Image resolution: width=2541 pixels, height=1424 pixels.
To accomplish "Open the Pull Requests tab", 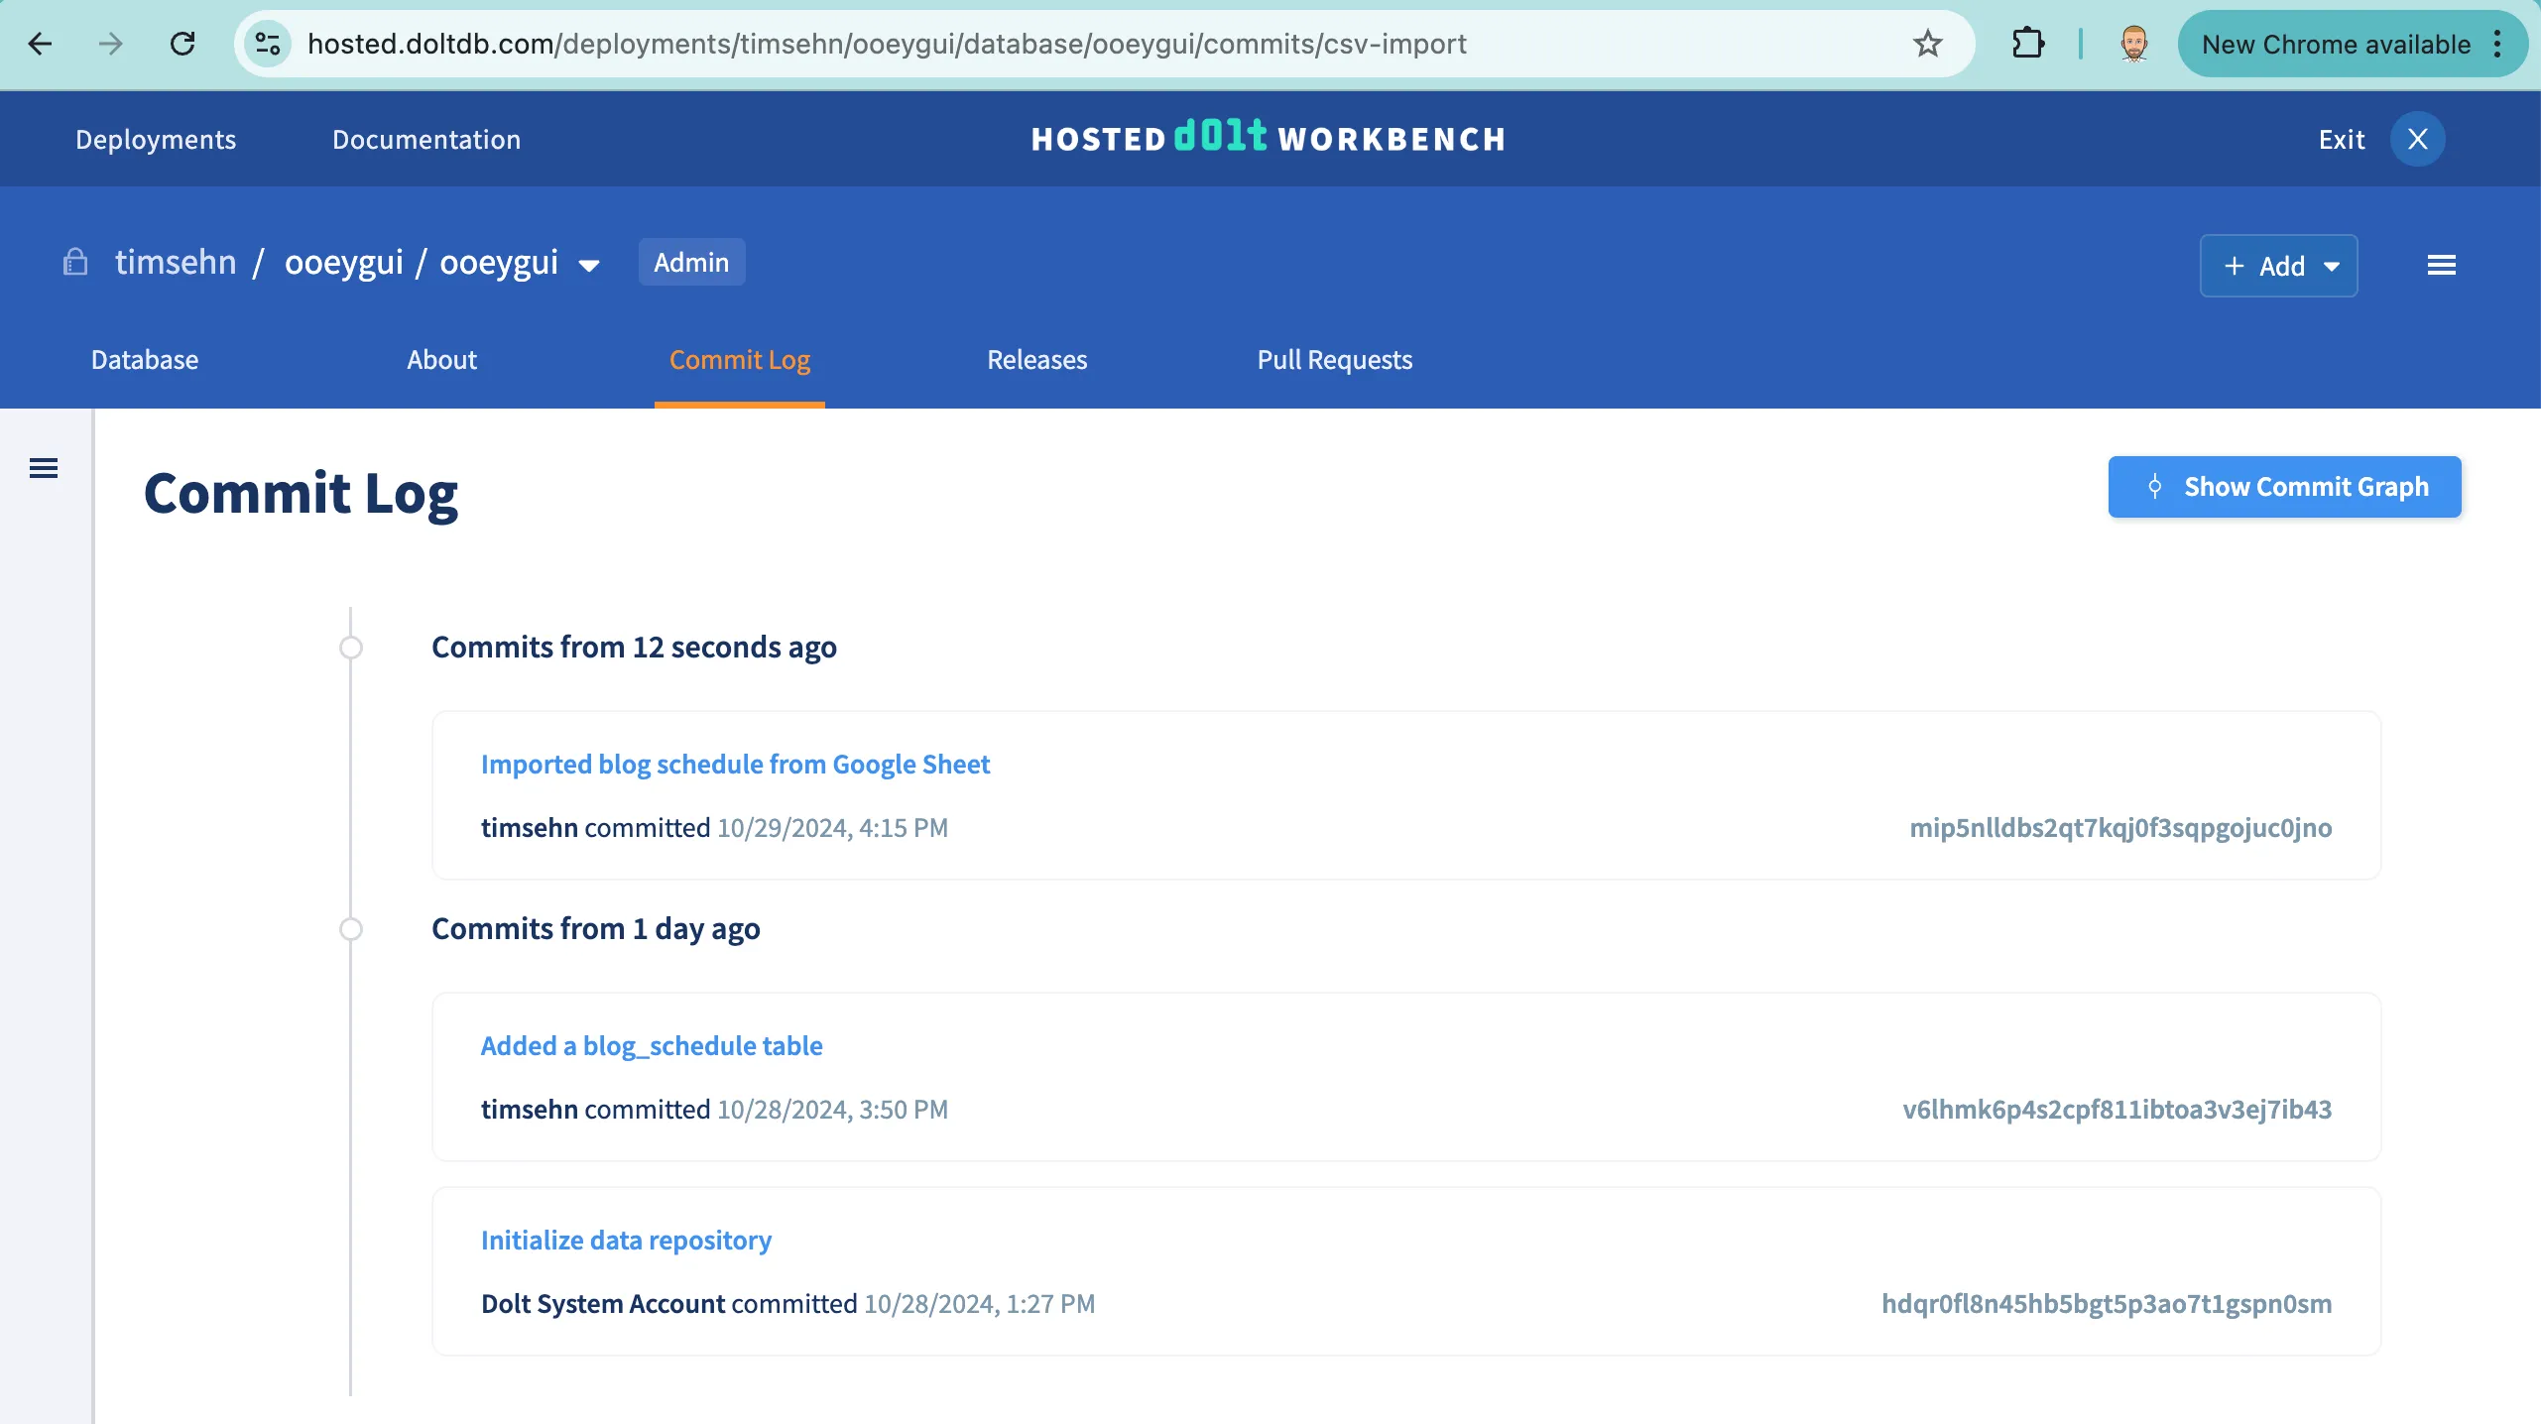I will [1334, 360].
